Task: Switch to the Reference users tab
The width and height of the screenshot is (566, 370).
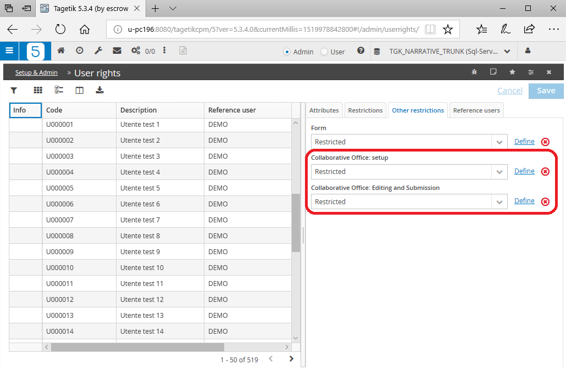Action: pos(476,110)
